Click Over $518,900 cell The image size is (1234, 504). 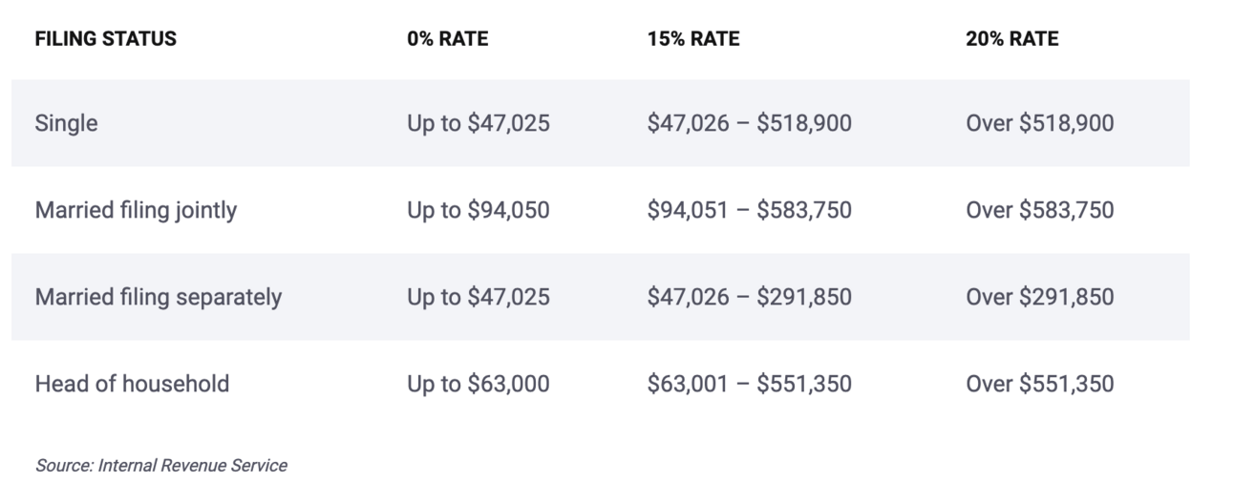coord(1039,123)
